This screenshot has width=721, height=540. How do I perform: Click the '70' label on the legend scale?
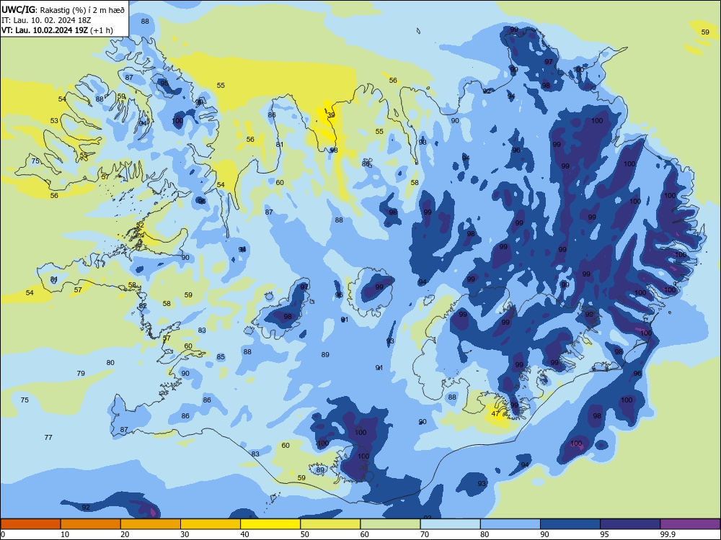tap(425, 534)
